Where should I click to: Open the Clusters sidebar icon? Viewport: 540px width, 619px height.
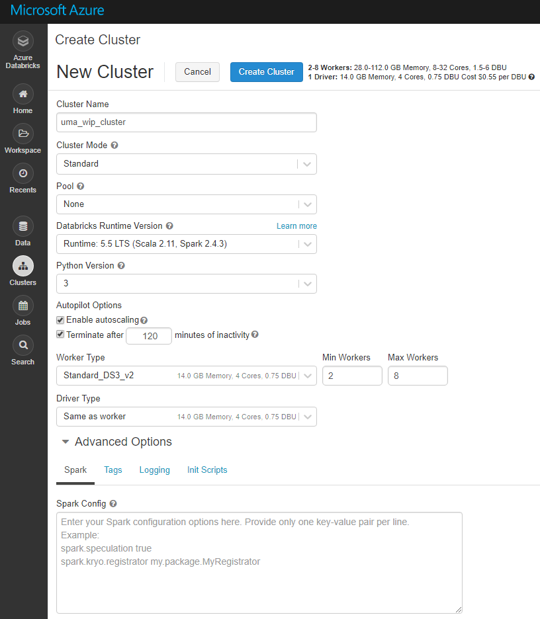tap(23, 266)
